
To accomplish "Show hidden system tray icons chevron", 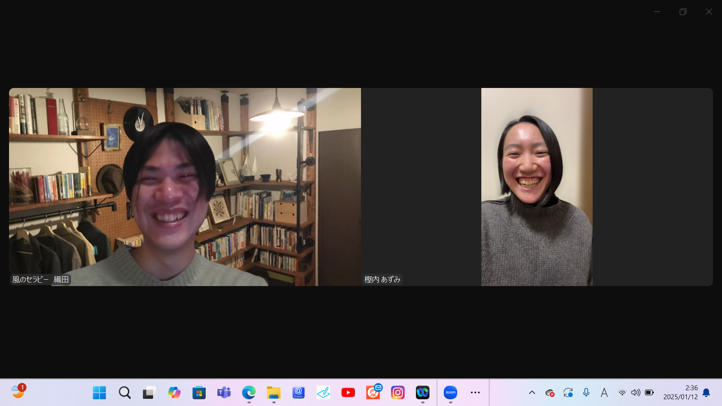I will [532, 392].
